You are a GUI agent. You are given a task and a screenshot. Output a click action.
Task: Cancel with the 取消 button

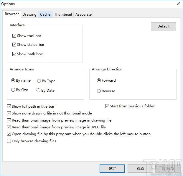click(140, 169)
